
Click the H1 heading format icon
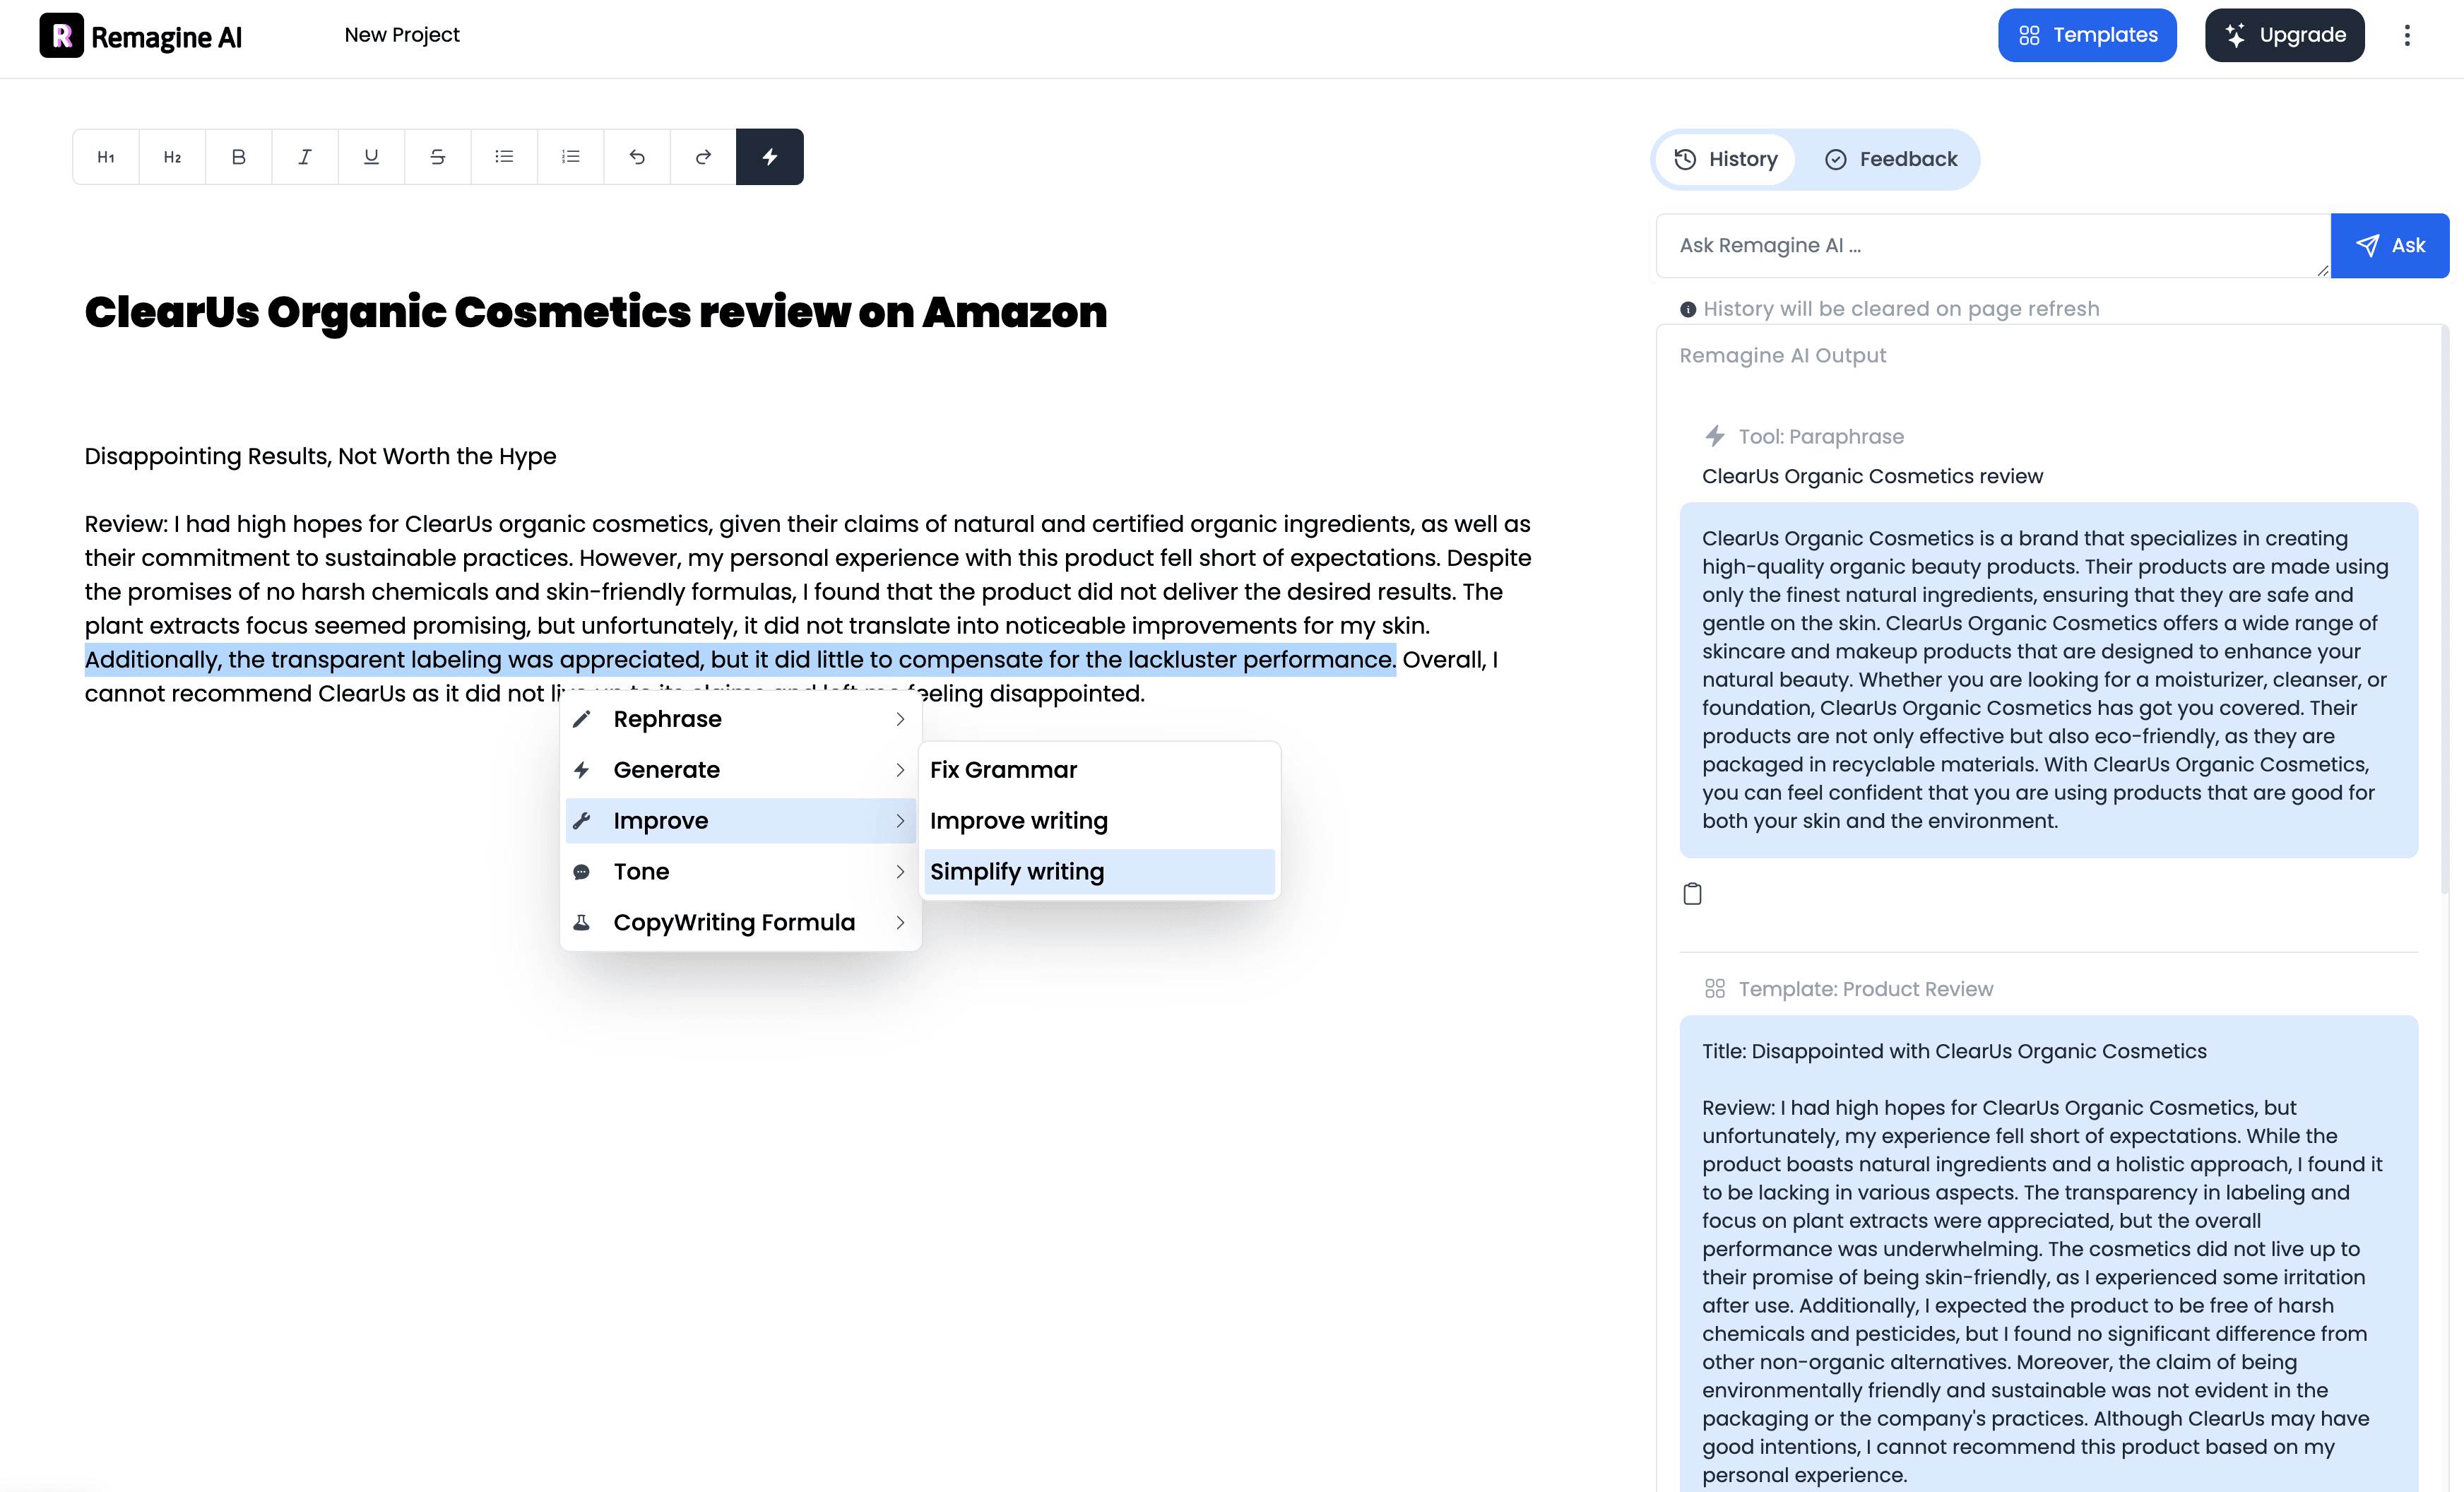pyautogui.click(x=105, y=158)
